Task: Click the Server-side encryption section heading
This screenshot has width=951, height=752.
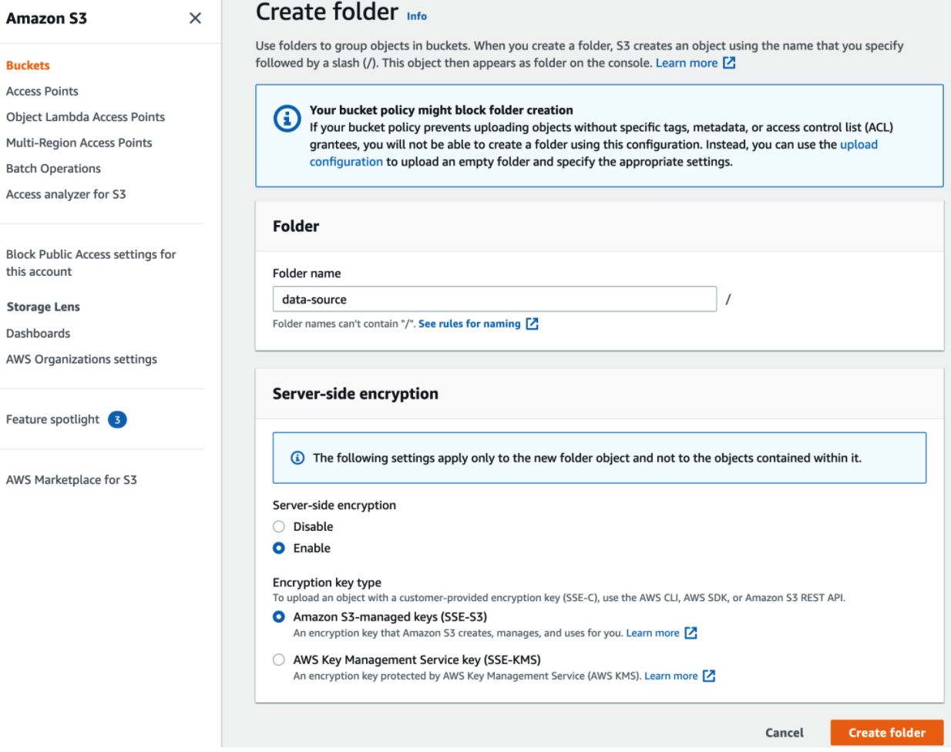Action: coord(355,394)
